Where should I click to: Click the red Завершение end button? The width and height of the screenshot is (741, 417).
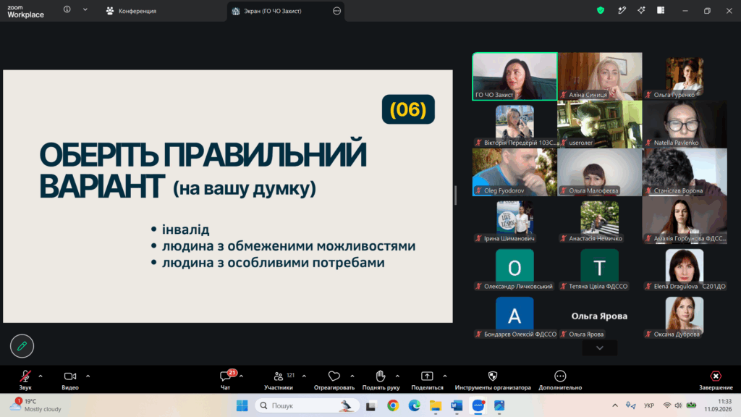click(x=716, y=380)
